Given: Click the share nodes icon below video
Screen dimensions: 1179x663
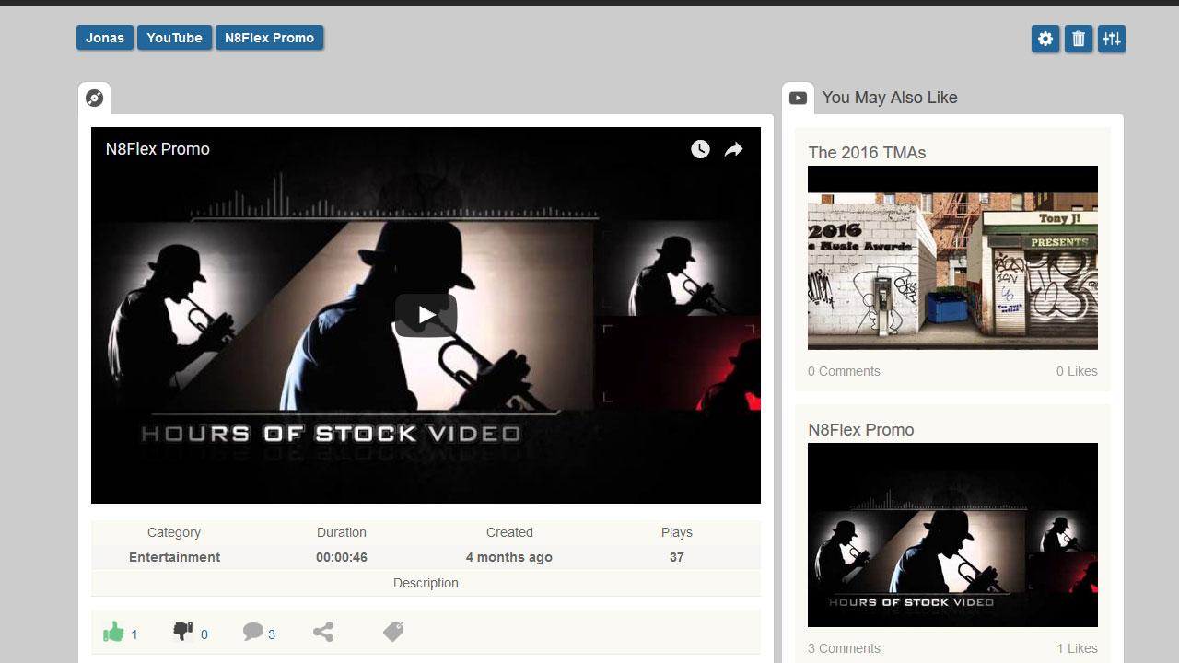Looking at the screenshot, I should (323, 632).
